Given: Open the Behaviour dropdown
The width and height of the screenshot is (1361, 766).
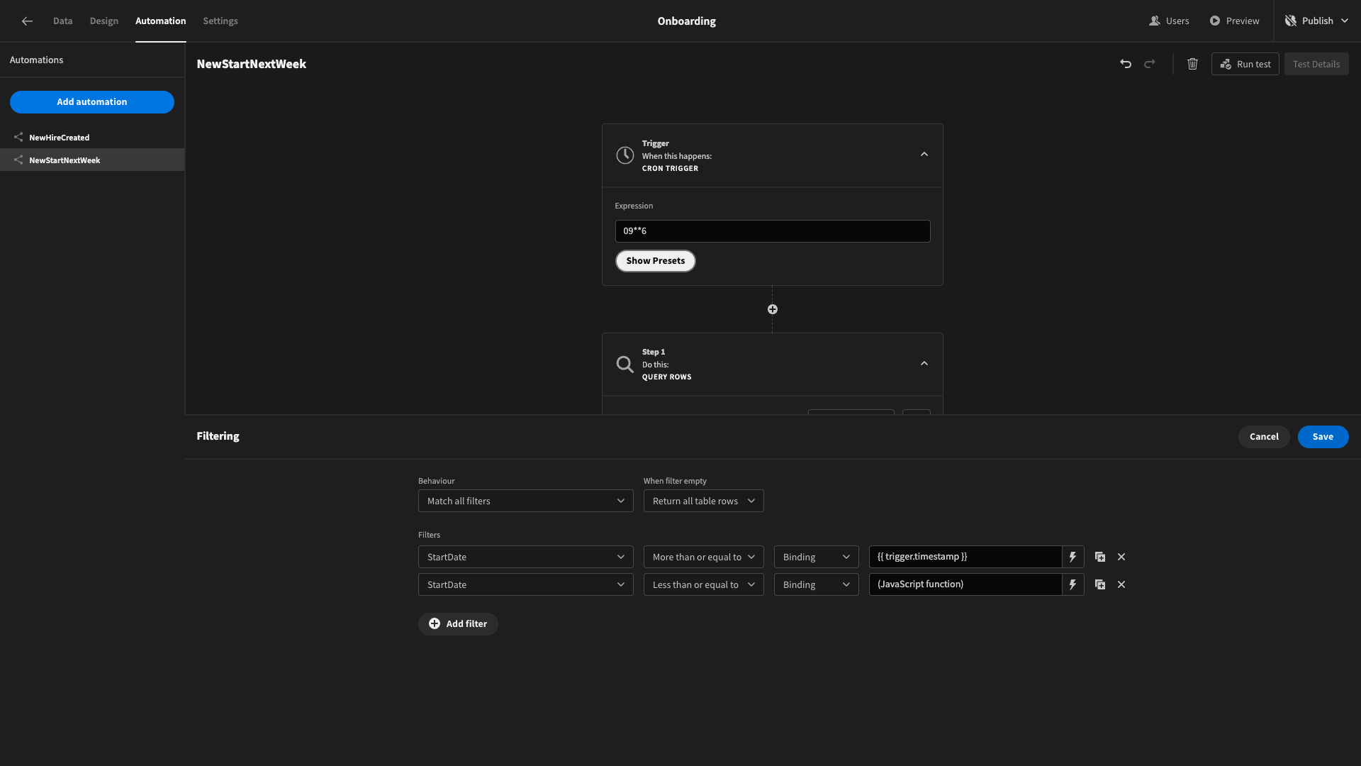Looking at the screenshot, I should coord(525,501).
